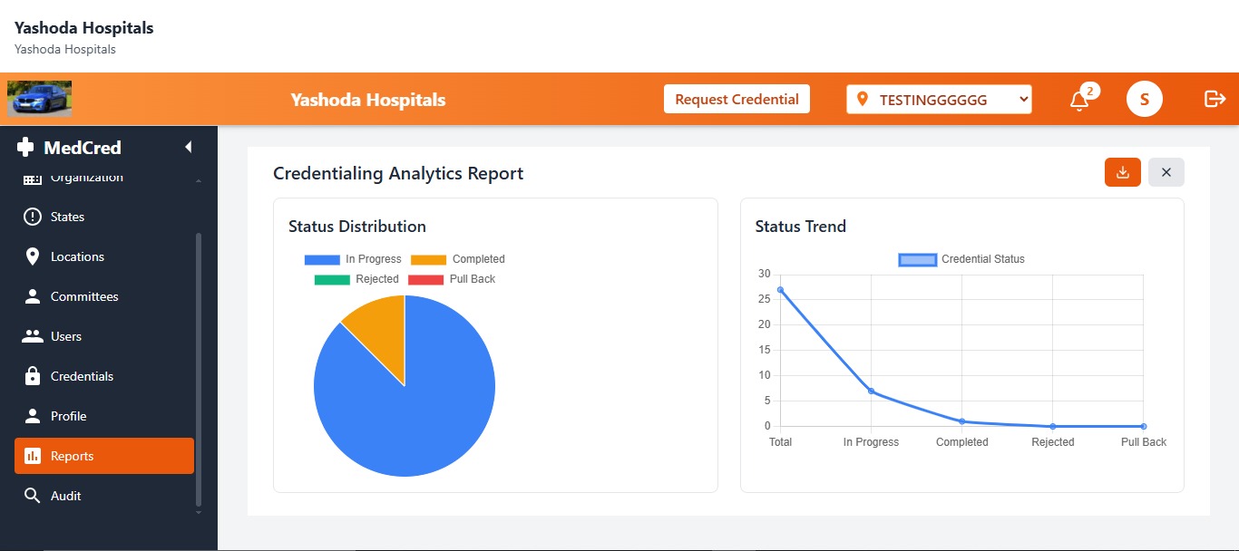1239x551 pixels.
Task: Click the sidebar scroll up arrow
Action: point(199,180)
